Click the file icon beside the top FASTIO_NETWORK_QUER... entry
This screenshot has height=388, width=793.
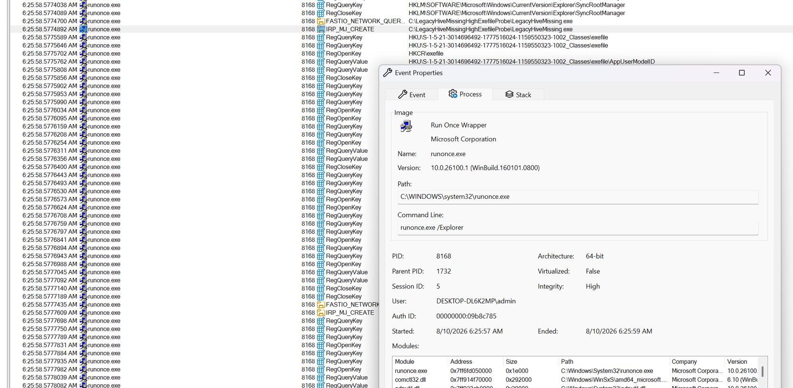point(321,21)
